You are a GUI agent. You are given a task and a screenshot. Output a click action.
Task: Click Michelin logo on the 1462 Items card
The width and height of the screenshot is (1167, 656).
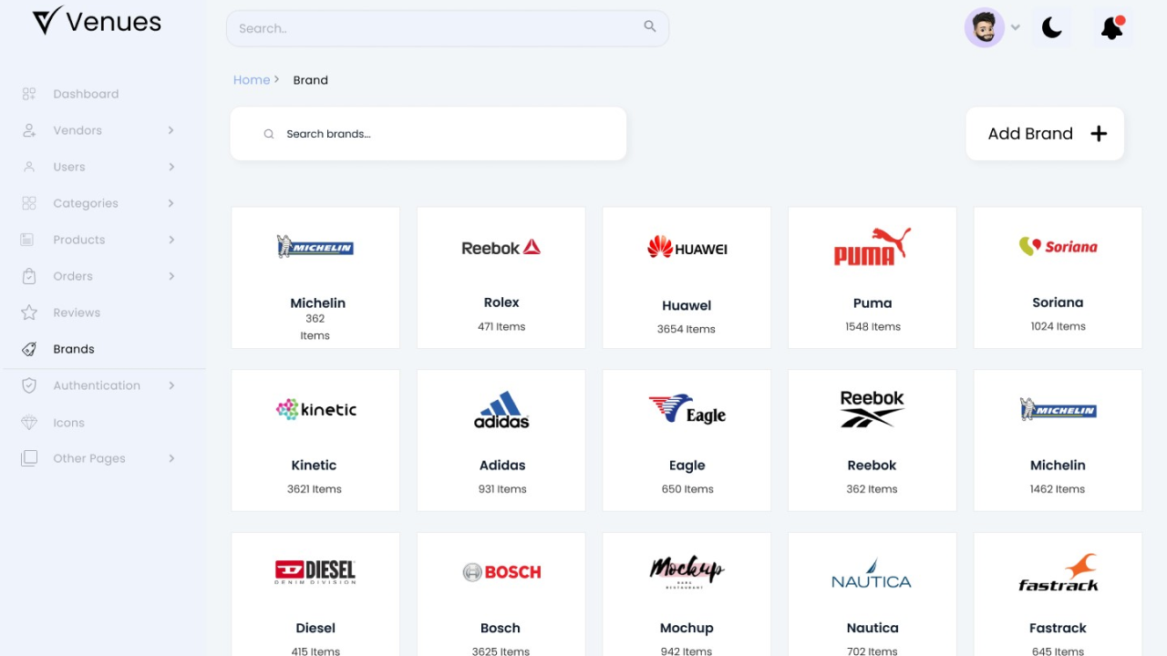click(x=1058, y=409)
